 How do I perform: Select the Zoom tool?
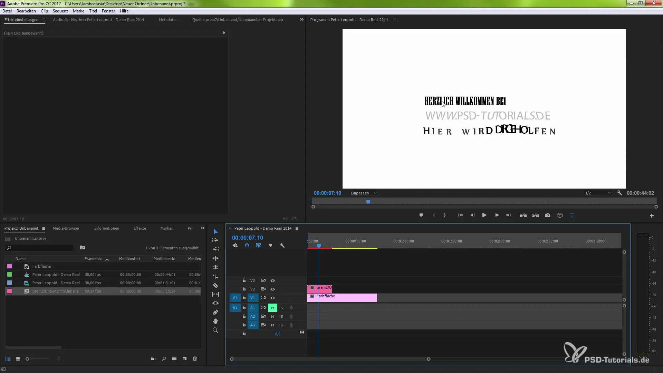click(x=215, y=331)
